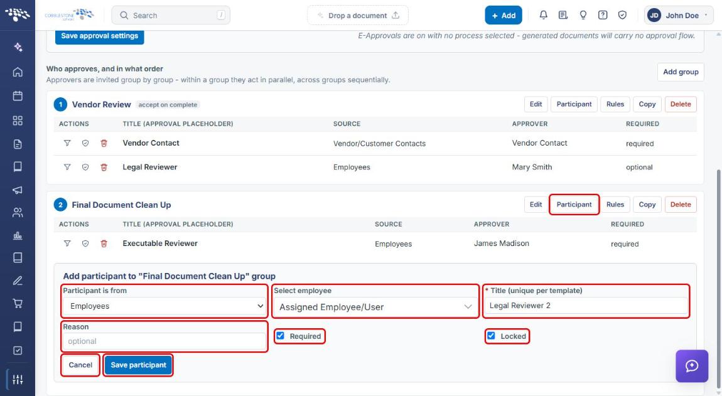The image size is (722, 396).
Task: Click filter icon for Executable Reviewer row
Action: [x=67, y=243]
